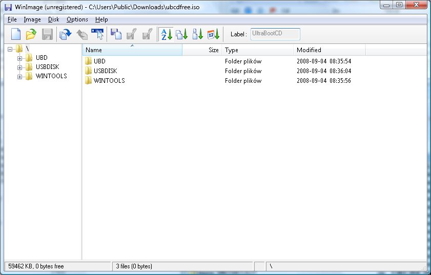Image resolution: width=431 pixels, height=275 pixels.
Task: Toggle the sort by date calendar icon
Action: point(213,34)
